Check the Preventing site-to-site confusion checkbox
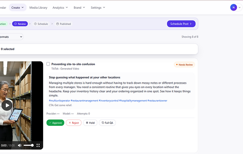The height and width of the screenshot is (154, 243). pos(48,64)
